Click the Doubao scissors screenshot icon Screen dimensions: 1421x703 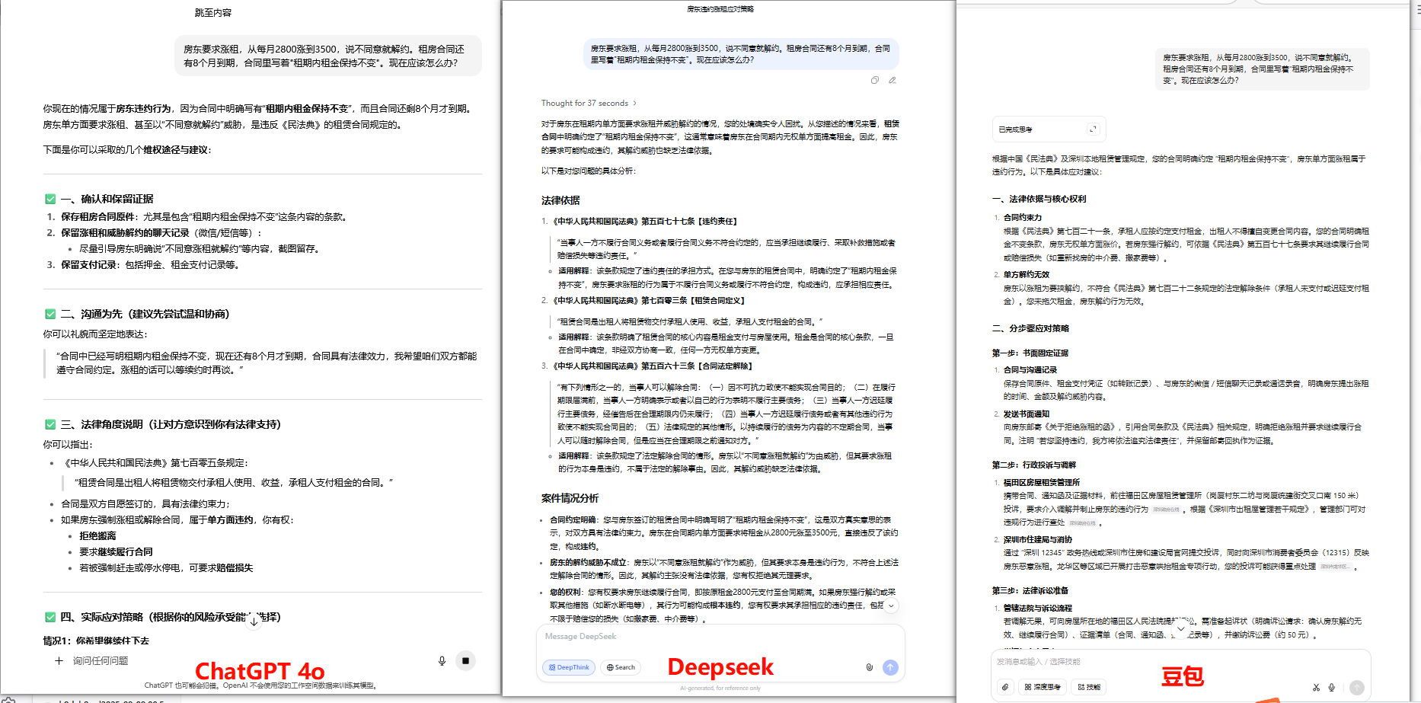click(1316, 687)
